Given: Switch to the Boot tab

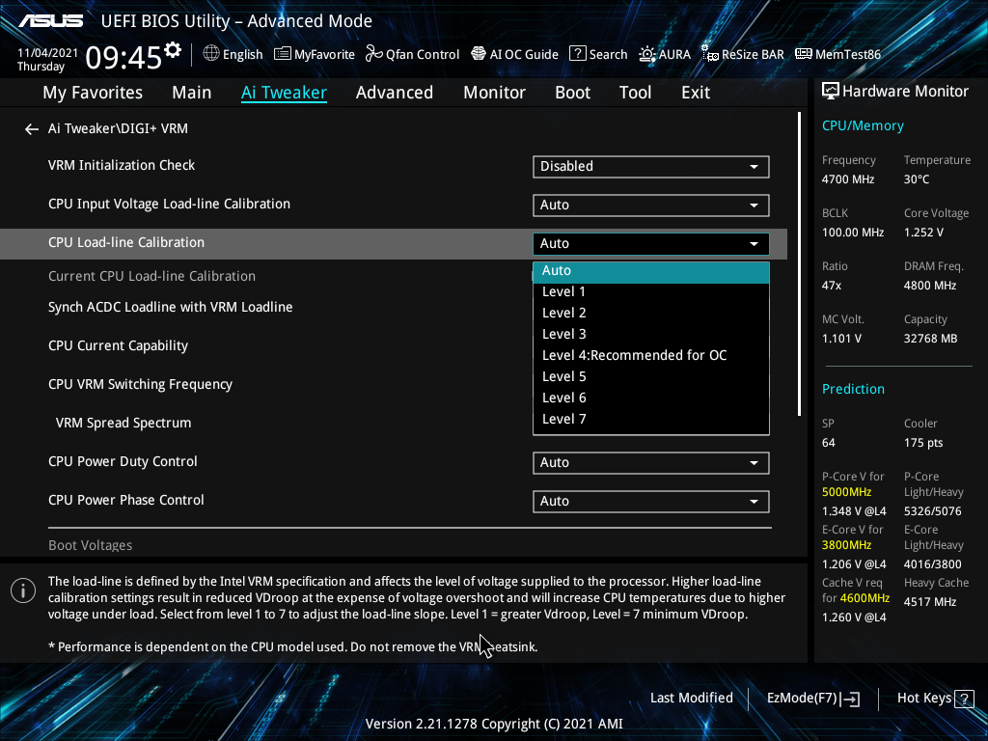Looking at the screenshot, I should tap(572, 93).
